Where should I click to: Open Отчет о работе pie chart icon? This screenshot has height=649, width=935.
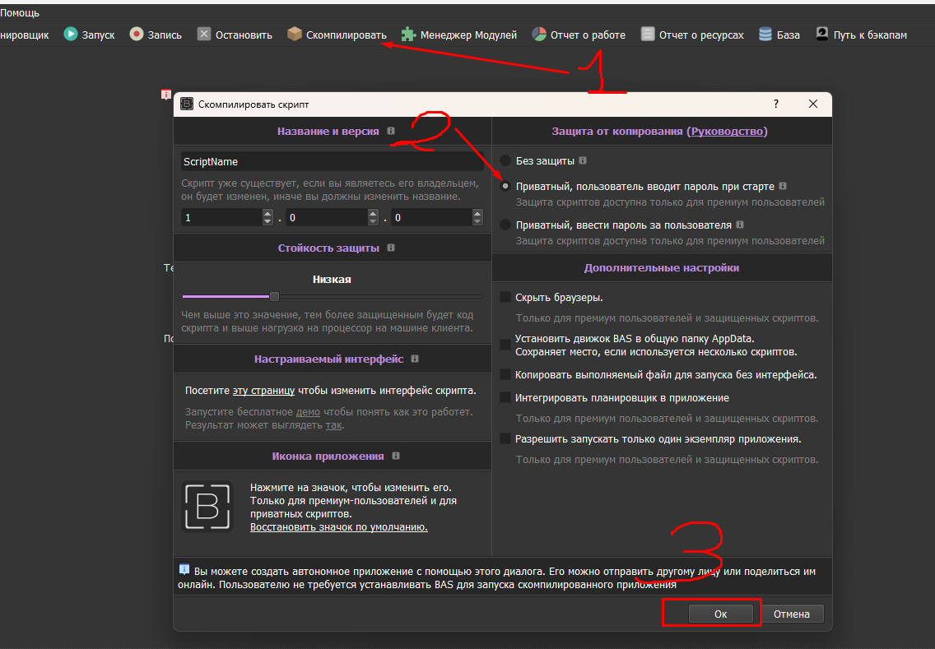coord(539,35)
